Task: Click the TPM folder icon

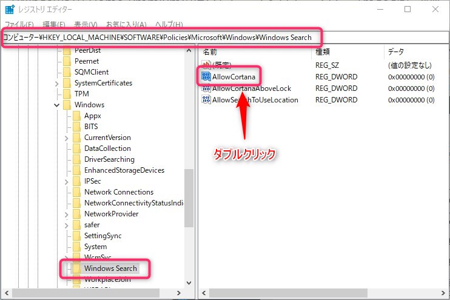Action: 67,94
